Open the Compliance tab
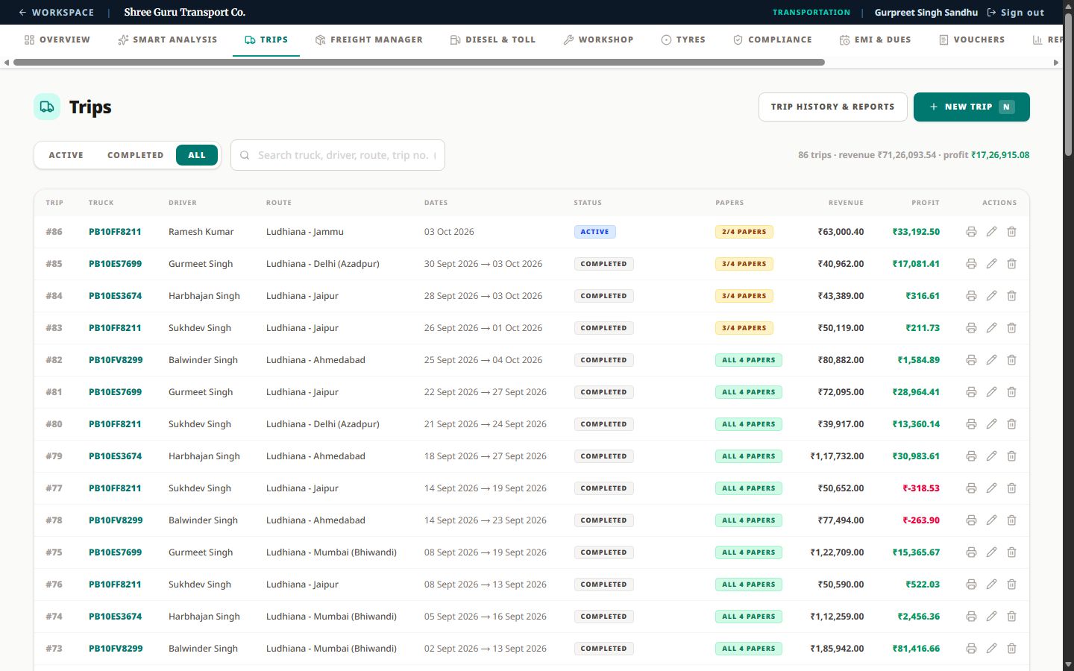The height and width of the screenshot is (671, 1074). pyautogui.click(x=773, y=40)
